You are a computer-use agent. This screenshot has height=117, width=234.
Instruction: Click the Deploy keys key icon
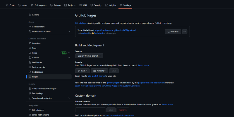(30, 93)
